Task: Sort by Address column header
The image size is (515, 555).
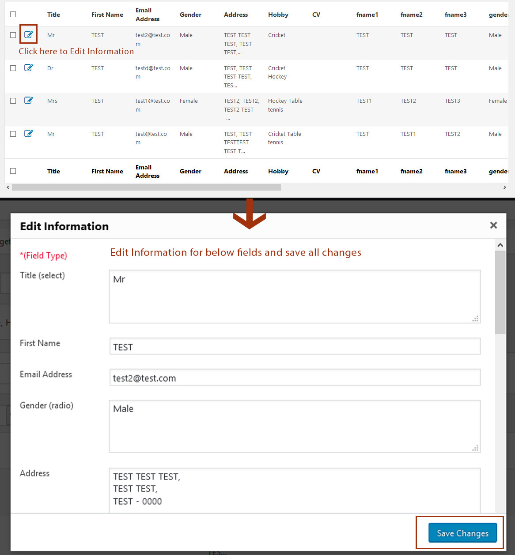Action: pyautogui.click(x=236, y=15)
